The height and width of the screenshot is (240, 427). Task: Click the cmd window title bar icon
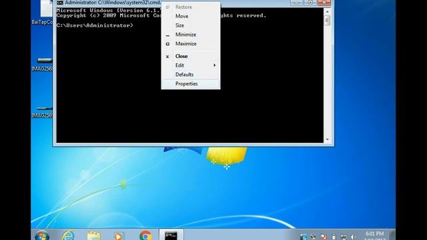(x=60, y=3)
